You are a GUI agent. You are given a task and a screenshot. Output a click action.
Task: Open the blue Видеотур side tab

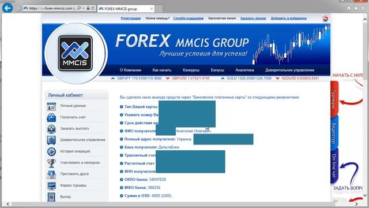tap(334, 132)
